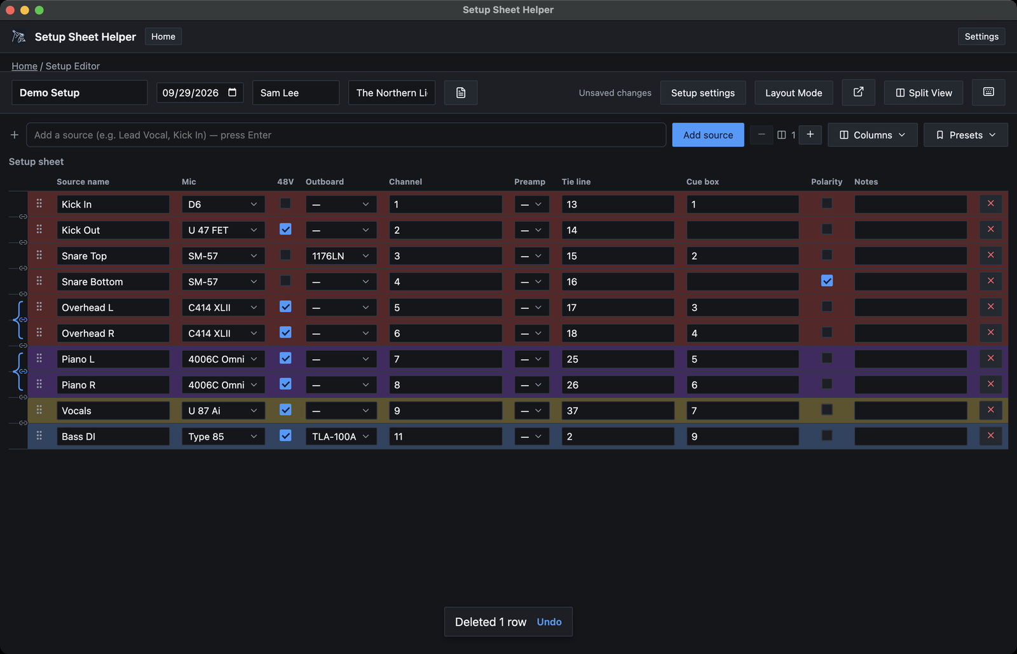This screenshot has height=654, width=1017.
Task: Open mic dropdown for Kick In D6
Action: pyautogui.click(x=223, y=204)
